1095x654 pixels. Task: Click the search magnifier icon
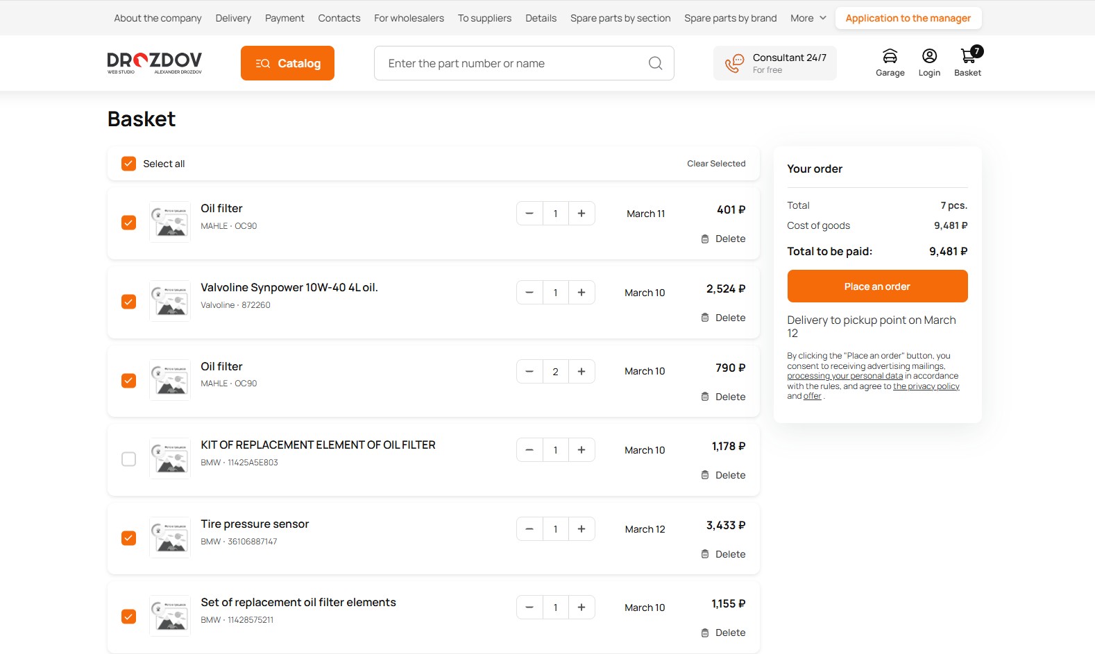(x=655, y=63)
